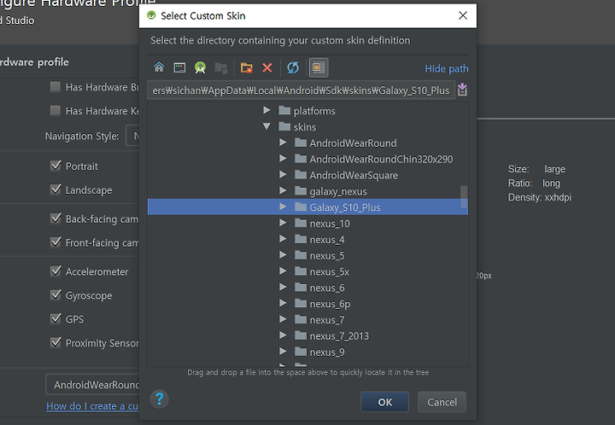This screenshot has width=615, height=425.
Task: Select the nexus_6p folder
Action: (330, 304)
